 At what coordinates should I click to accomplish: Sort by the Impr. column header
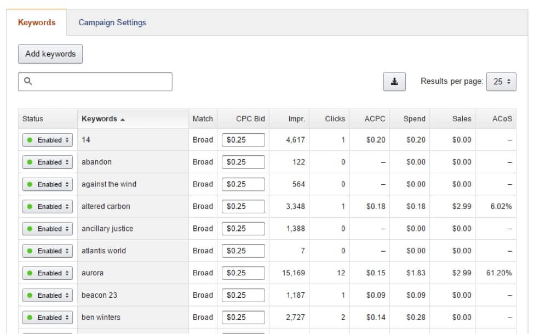point(297,118)
